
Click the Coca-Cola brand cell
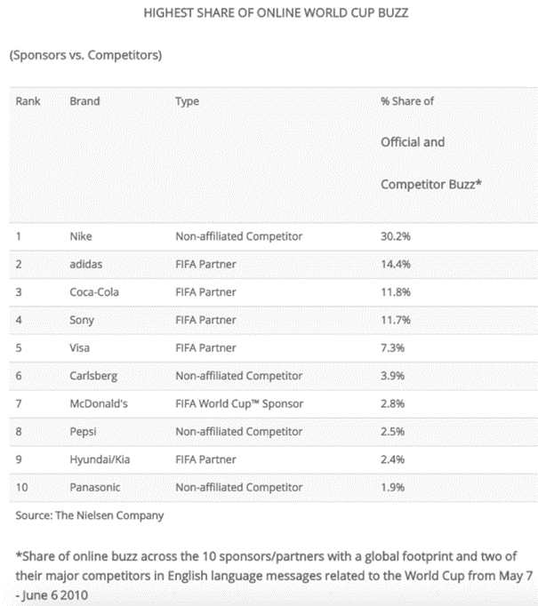pos(93,292)
